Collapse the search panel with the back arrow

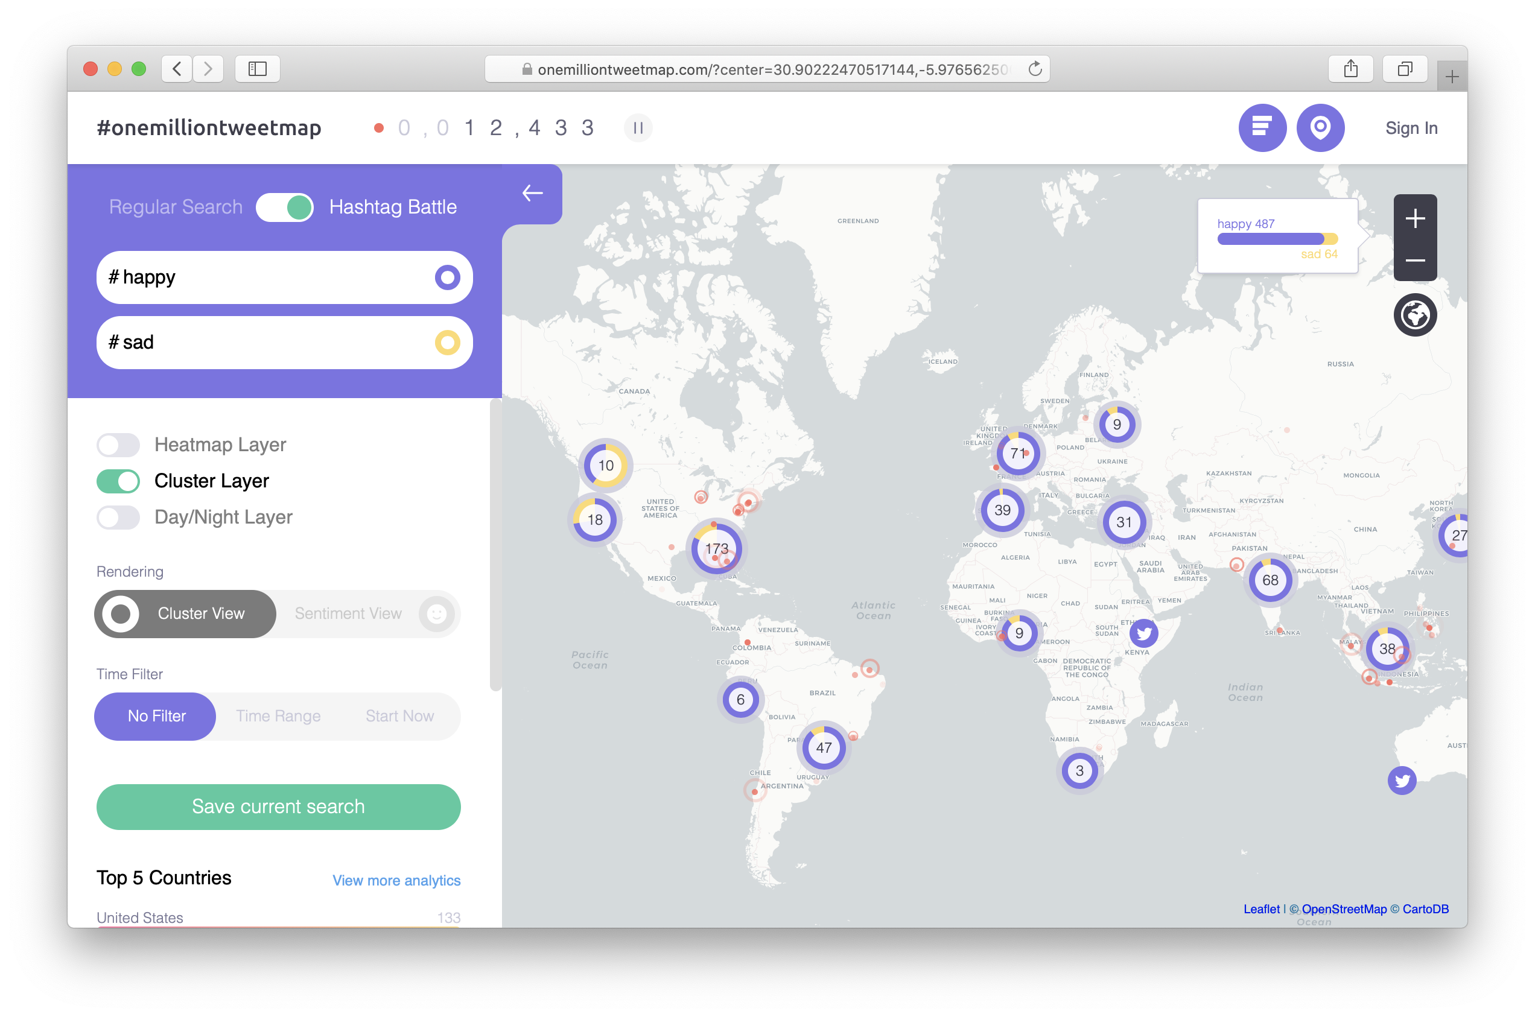[532, 193]
